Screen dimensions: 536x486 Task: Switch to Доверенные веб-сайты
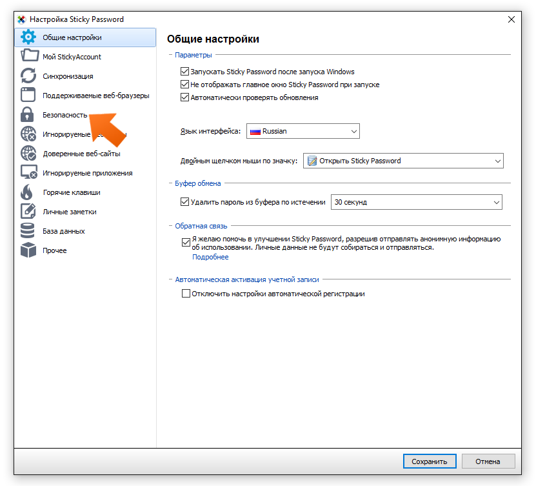coord(85,154)
